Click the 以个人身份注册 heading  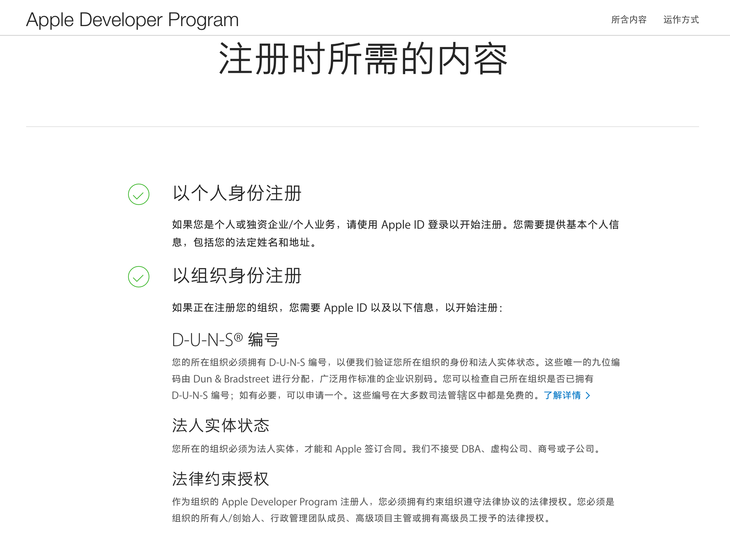[x=237, y=193]
